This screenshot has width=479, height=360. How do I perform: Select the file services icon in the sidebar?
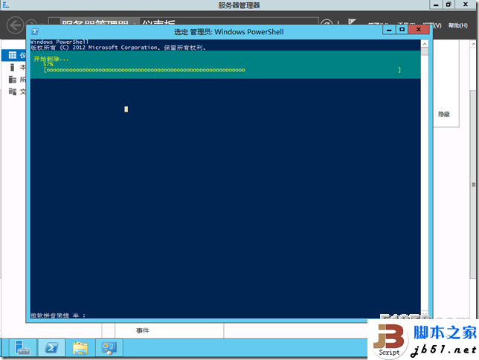13,91
